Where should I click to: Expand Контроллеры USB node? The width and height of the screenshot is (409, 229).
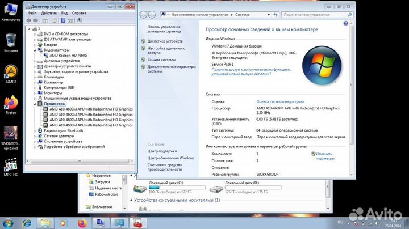[x=35, y=88]
